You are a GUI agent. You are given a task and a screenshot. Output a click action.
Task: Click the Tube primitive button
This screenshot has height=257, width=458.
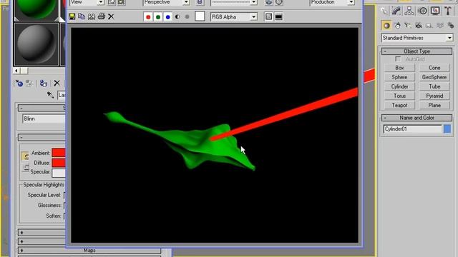coord(434,86)
